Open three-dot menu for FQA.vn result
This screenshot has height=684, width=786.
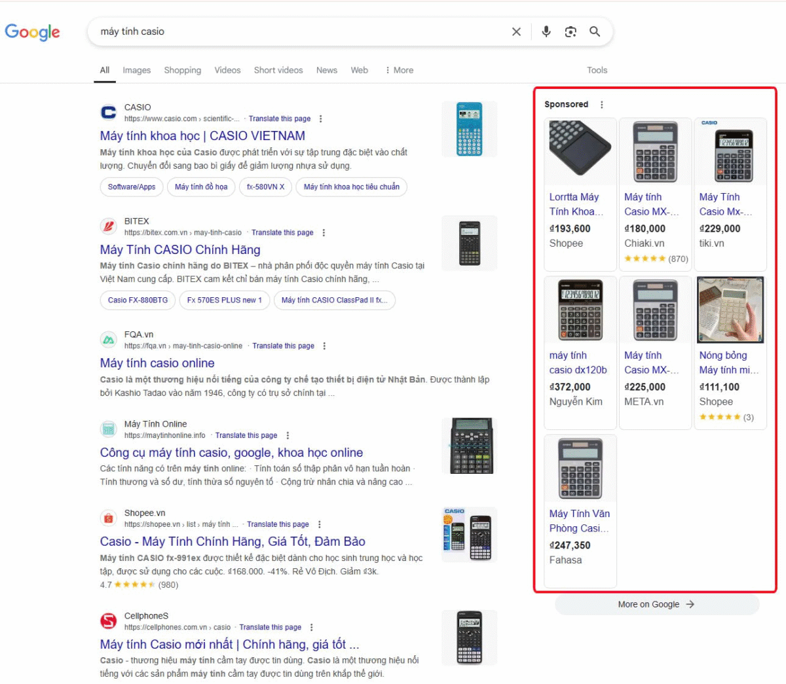coord(324,346)
